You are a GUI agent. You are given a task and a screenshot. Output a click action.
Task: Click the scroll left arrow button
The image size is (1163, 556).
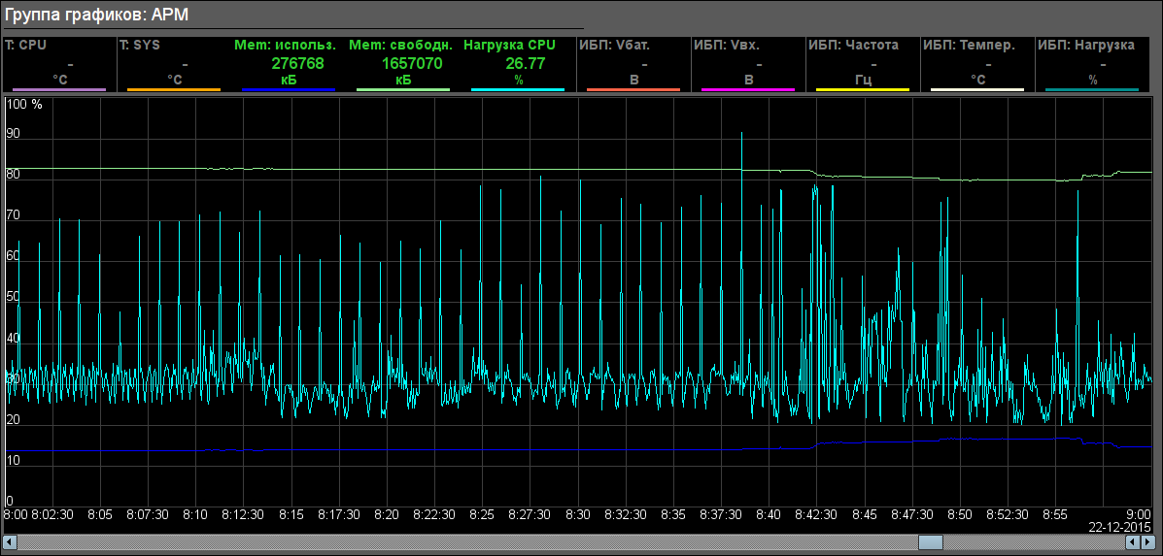[10, 542]
